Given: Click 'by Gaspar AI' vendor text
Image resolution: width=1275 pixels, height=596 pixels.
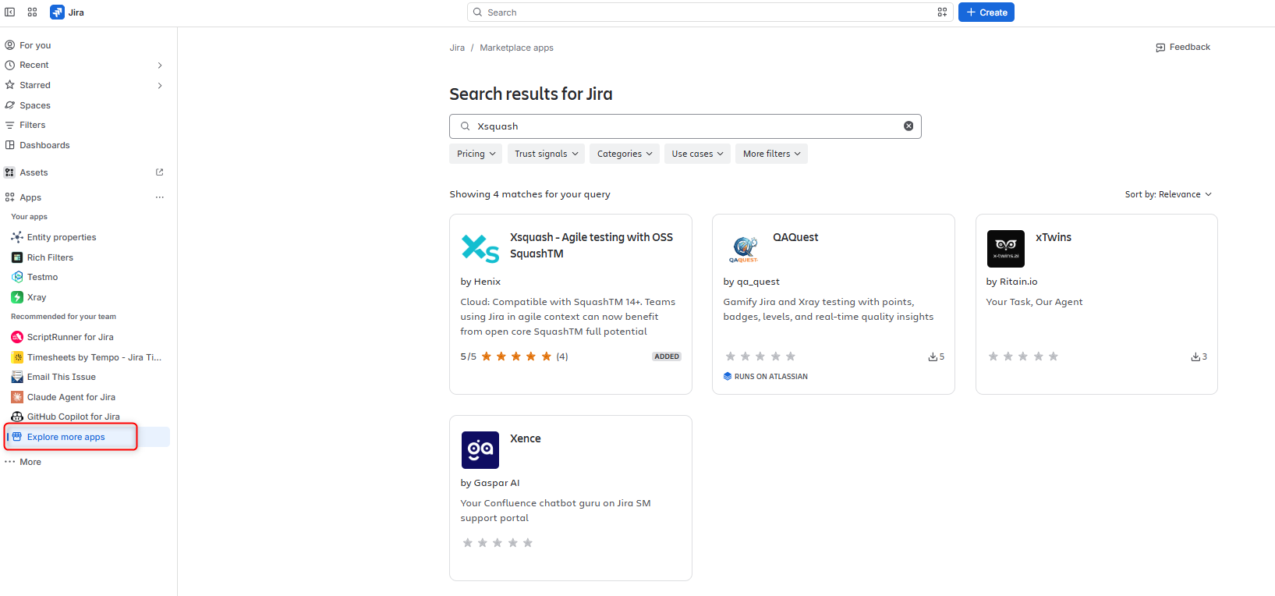Looking at the screenshot, I should pyautogui.click(x=490, y=483).
